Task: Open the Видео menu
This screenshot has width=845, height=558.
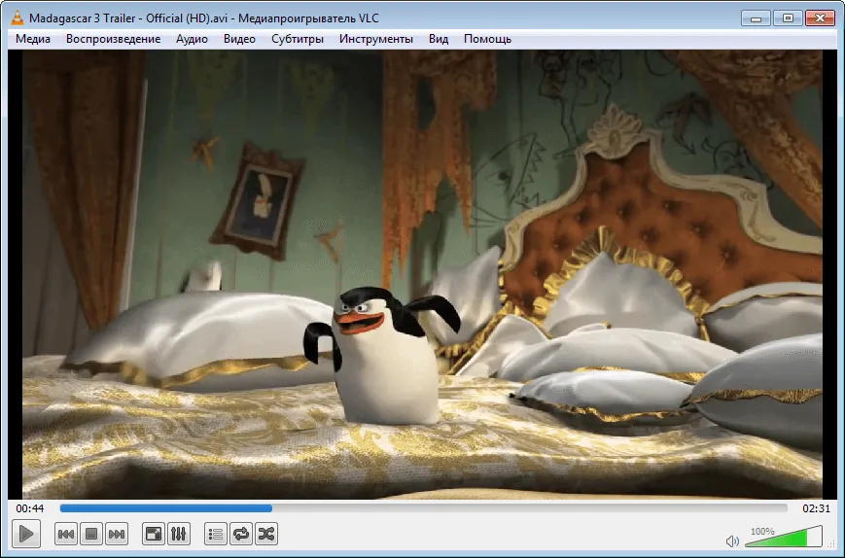Action: coord(239,39)
